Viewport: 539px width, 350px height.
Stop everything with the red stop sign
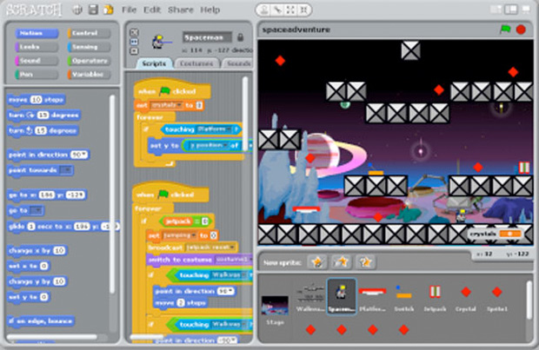point(521,30)
